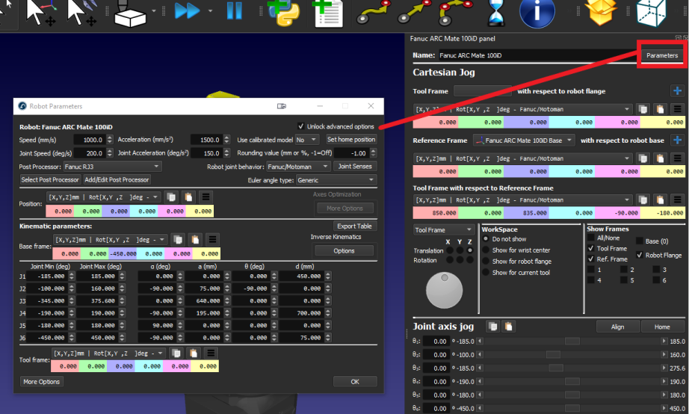Copy the Joint axis jog values
The height and width of the screenshot is (414, 689).
point(492,327)
